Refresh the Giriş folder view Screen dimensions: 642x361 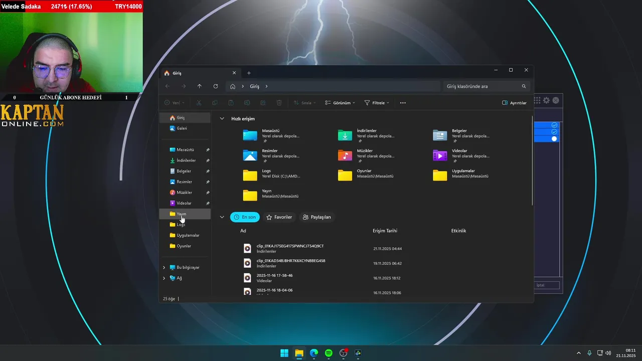216,86
